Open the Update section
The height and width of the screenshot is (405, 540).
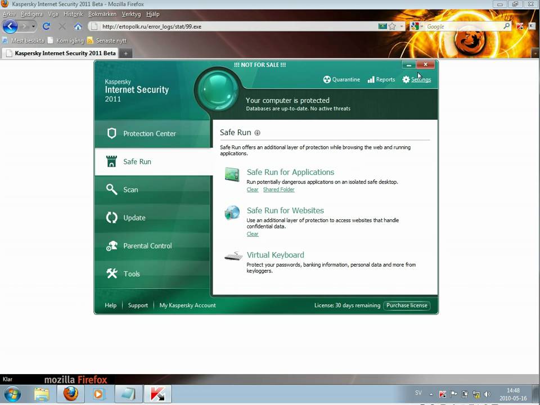[152, 218]
